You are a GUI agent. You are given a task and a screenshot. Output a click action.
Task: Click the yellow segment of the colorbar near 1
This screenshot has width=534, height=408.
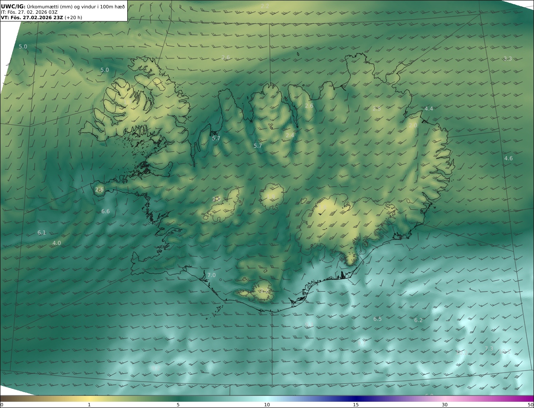click(89, 399)
